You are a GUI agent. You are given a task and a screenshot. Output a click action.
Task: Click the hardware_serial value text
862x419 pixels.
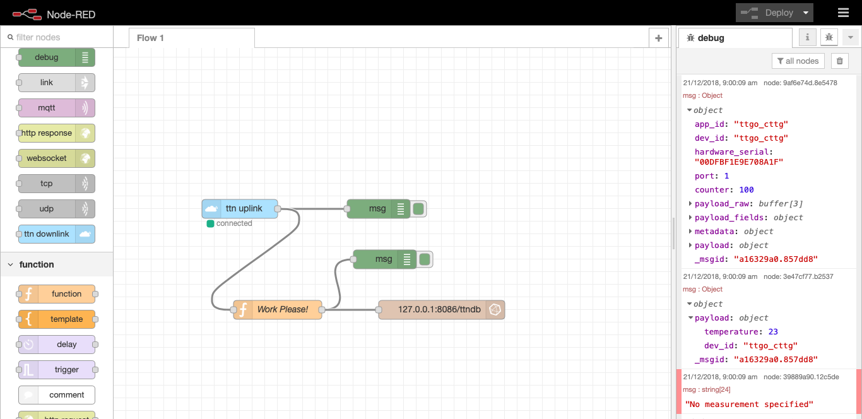pyautogui.click(x=739, y=162)
